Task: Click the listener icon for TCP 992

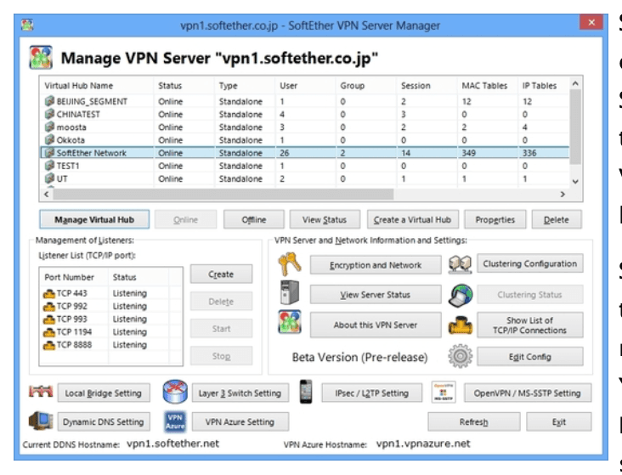Action: (48, 307)
